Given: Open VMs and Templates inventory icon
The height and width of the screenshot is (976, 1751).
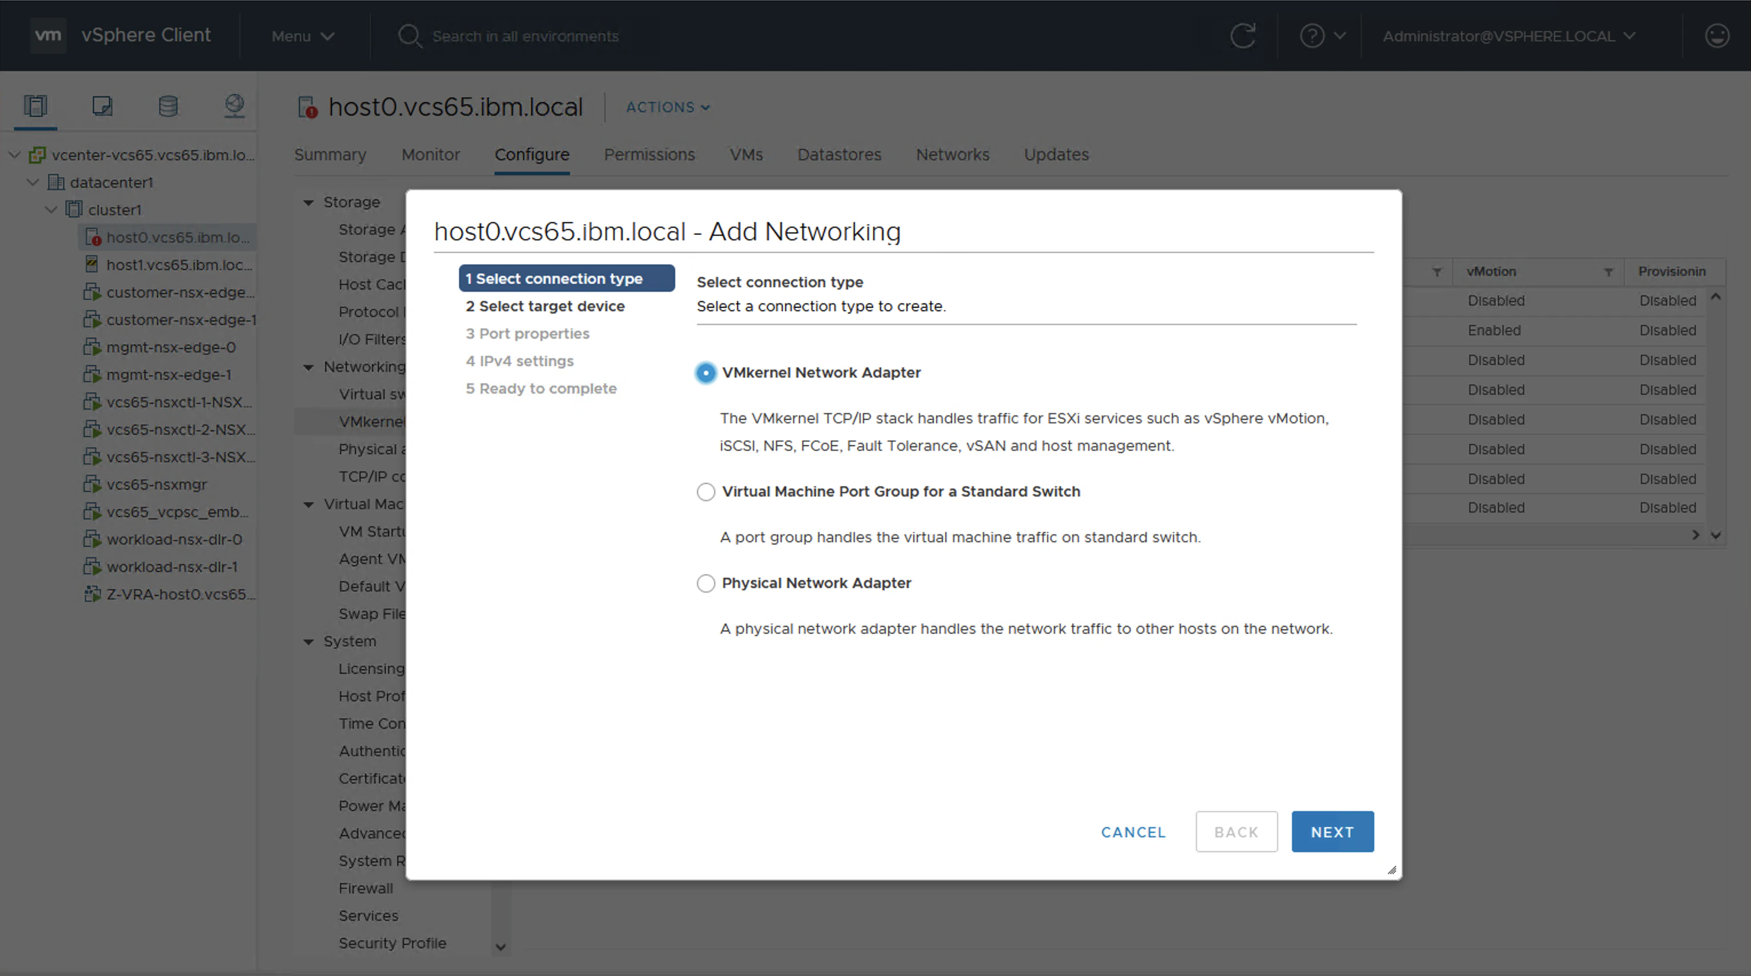Looking at the screenshot, I should click(102, 106).
